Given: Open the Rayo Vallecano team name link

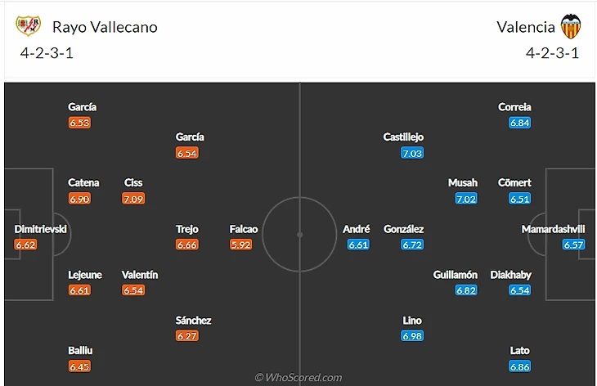Looking at the screenshot, I should [105, 27].
